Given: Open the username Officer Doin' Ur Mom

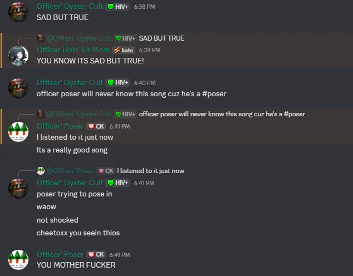Looking at the screenshot, I should click(73, 50).
